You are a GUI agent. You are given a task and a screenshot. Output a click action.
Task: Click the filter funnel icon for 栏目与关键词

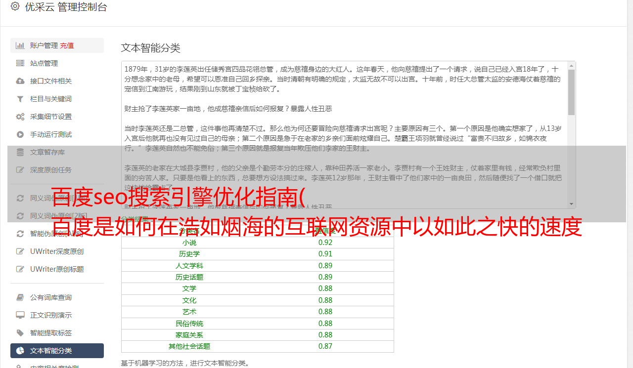20,99
